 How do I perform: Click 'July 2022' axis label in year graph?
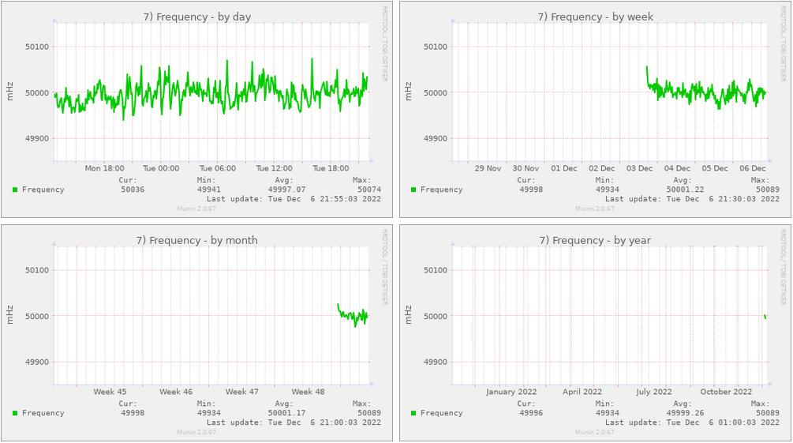pos(654,392)
